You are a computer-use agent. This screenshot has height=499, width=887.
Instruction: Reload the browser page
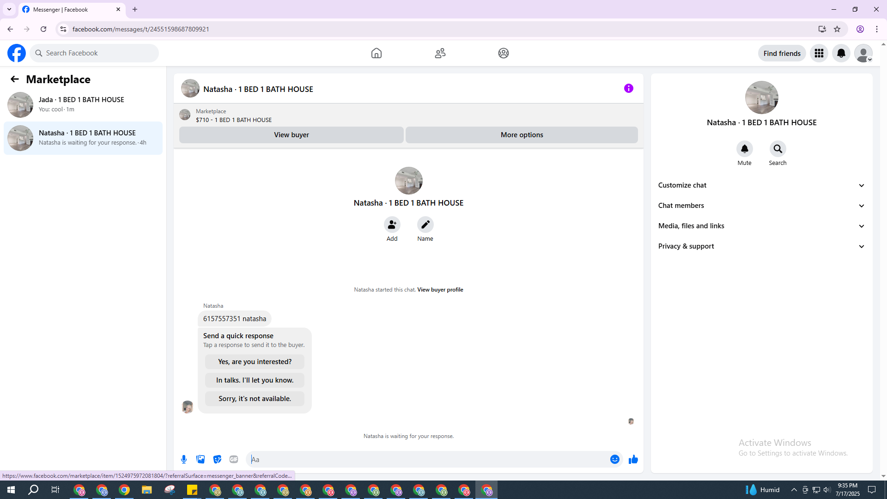coord(43,29)
